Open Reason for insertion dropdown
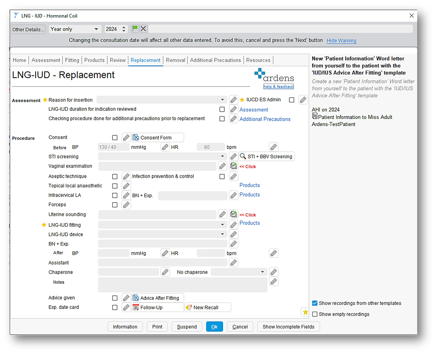Image resolution: width=436 pixels, height=354 pixels. tap(161, 100)
